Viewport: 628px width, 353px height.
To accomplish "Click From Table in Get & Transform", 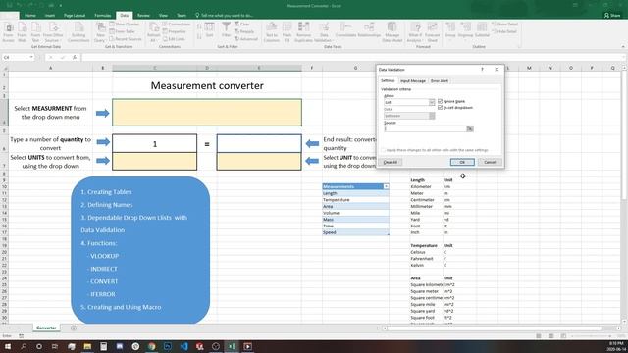I will [122, 31].
